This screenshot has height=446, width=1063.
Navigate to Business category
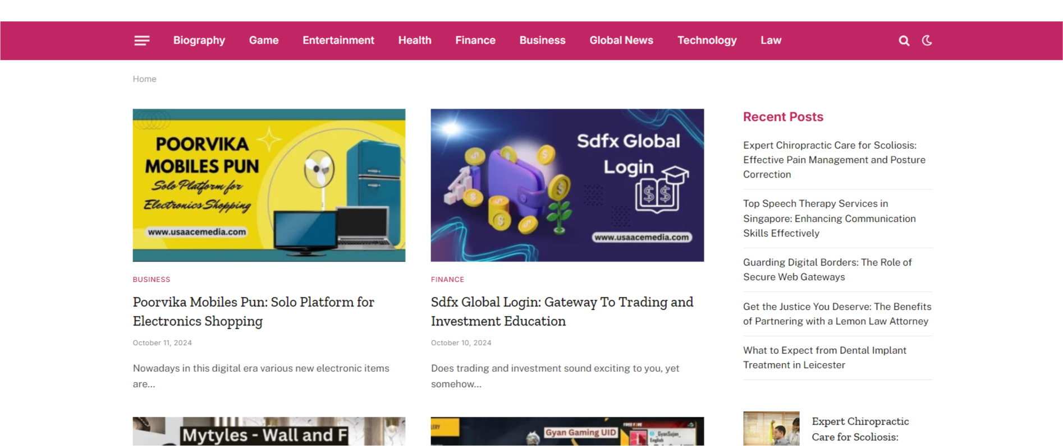542,40
